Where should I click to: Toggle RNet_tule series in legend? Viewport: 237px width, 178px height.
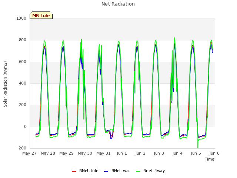pos(85,171)
